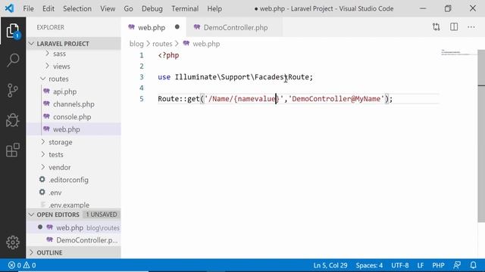Click the VS Code logo icon
This screenshot has width=485, height=272.
(9, 8)
